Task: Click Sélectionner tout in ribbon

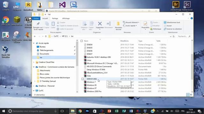Action: 172,22
